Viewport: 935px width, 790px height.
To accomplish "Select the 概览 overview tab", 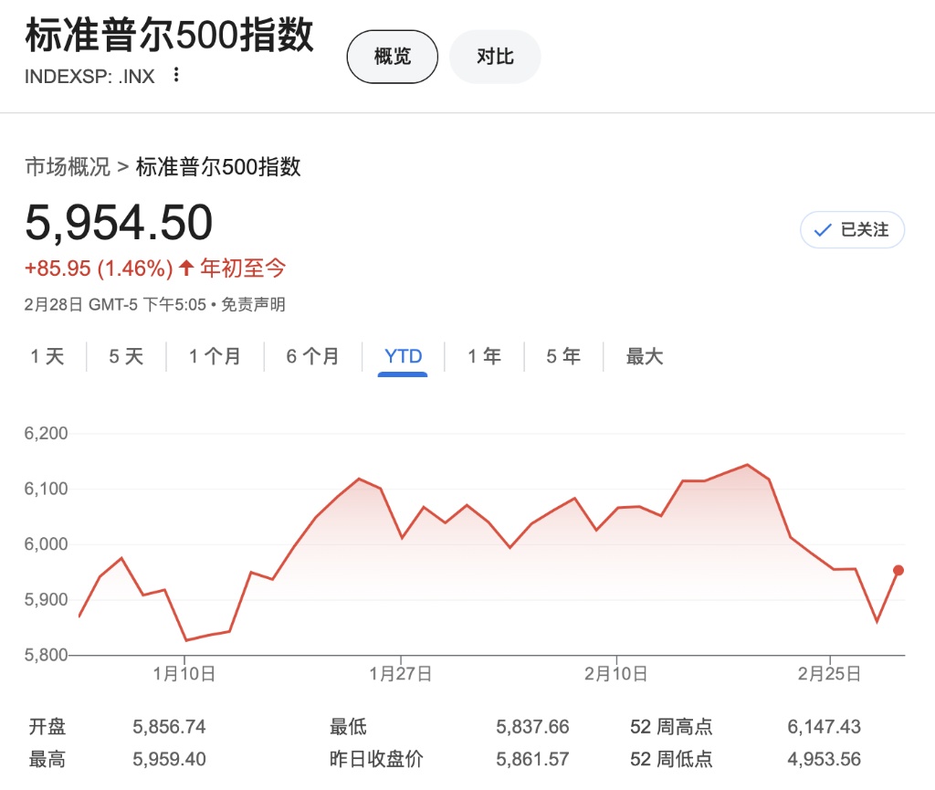I will pos(393,57).
